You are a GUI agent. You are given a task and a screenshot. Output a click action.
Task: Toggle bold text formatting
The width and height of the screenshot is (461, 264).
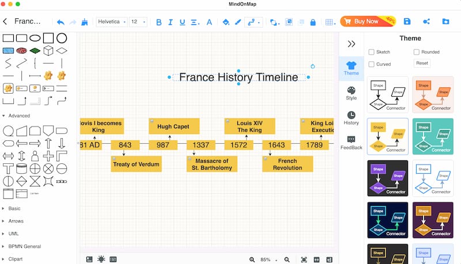point(159,22)
